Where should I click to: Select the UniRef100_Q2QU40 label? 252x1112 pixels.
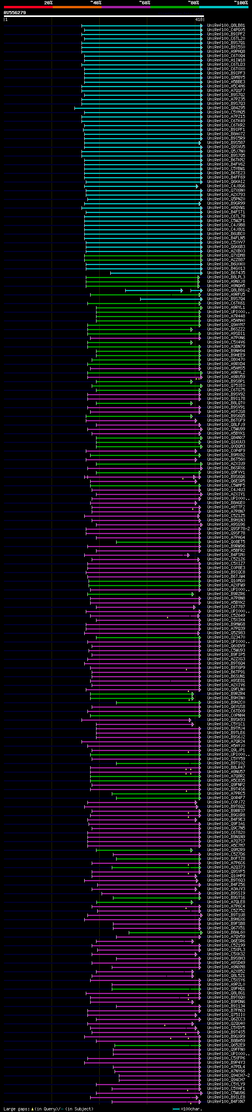pyautogui.click(x=226, y=1024)
